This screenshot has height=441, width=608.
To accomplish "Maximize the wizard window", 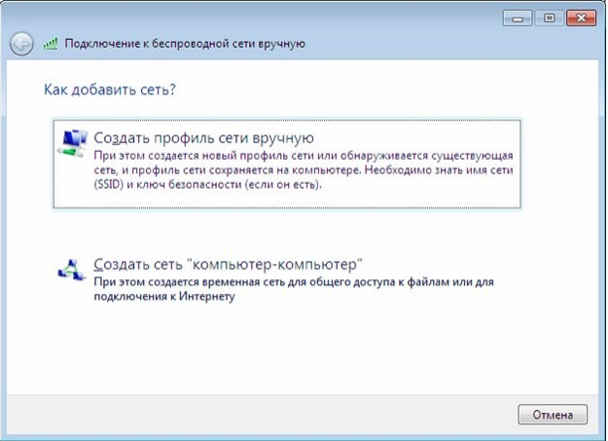I will coord(549,18).
